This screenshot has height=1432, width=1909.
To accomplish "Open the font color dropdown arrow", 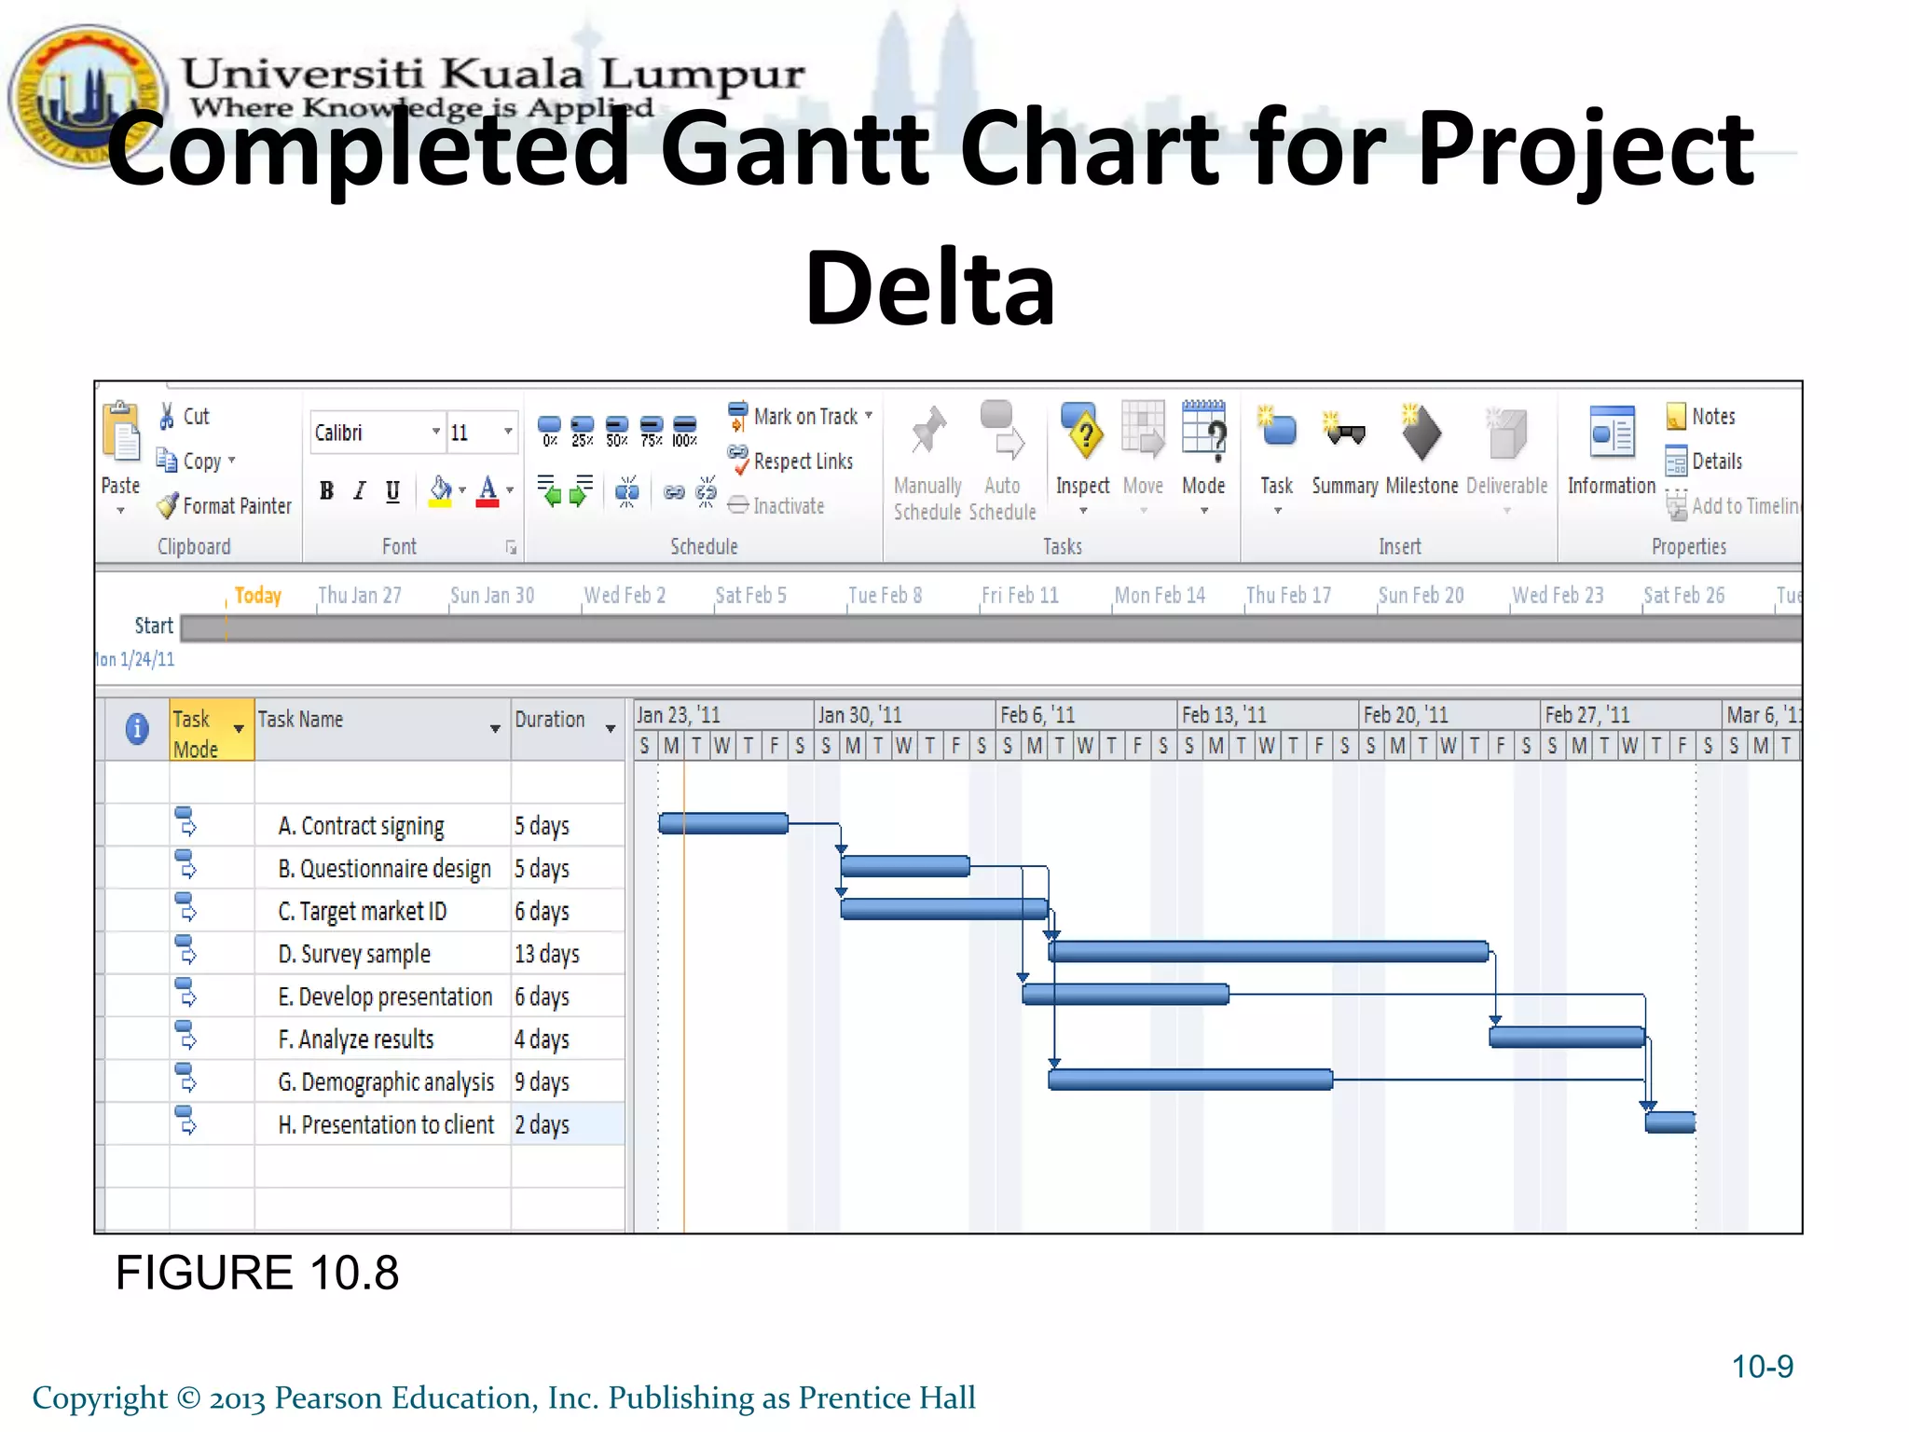I will pyautogui.click(x=510, y=490).
